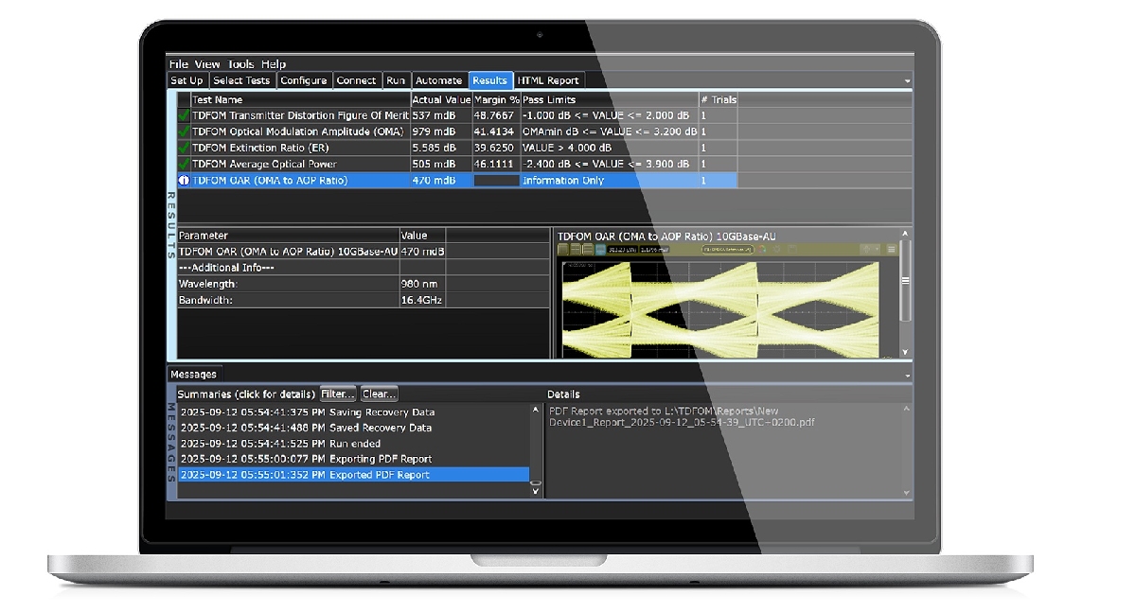This screenshot has height=613, width=1136.
Task: Open the File menu
Action: [178, 64]
